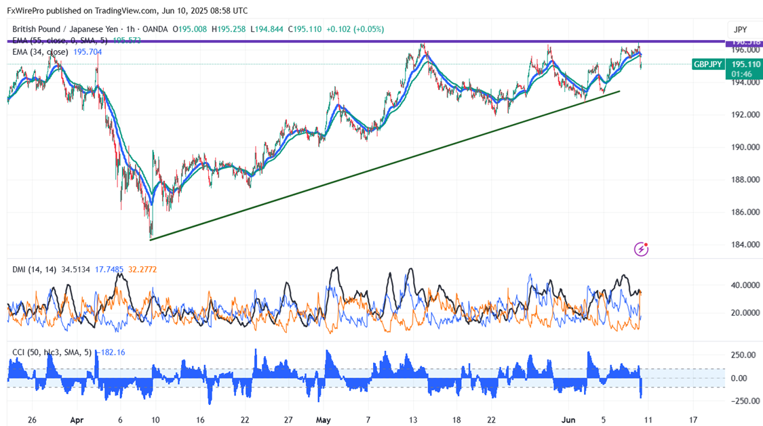Click the 192.000 price axis label
The image size is (763, 426).
(x=745, y=114)
